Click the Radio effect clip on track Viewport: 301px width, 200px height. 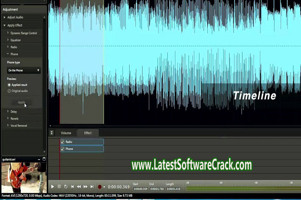(x=82, y=142)
